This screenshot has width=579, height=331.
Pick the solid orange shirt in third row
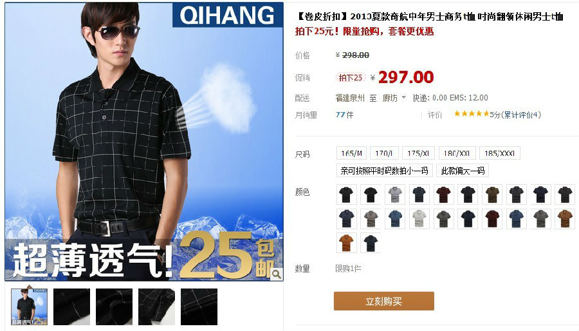coord(346,243)
